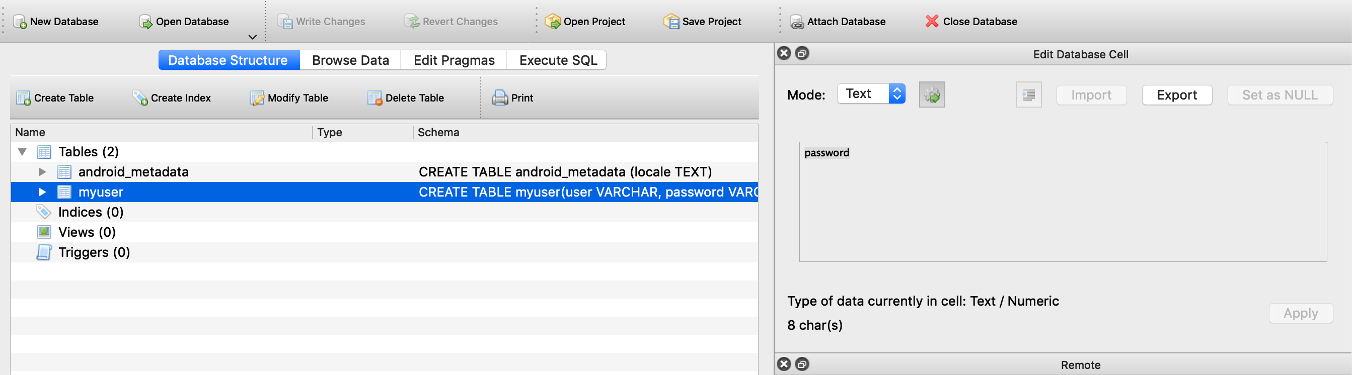Screen dimensions: 1352x375
Task: Open the Edit Pragmas tab
Action: (x=454, y=60)
